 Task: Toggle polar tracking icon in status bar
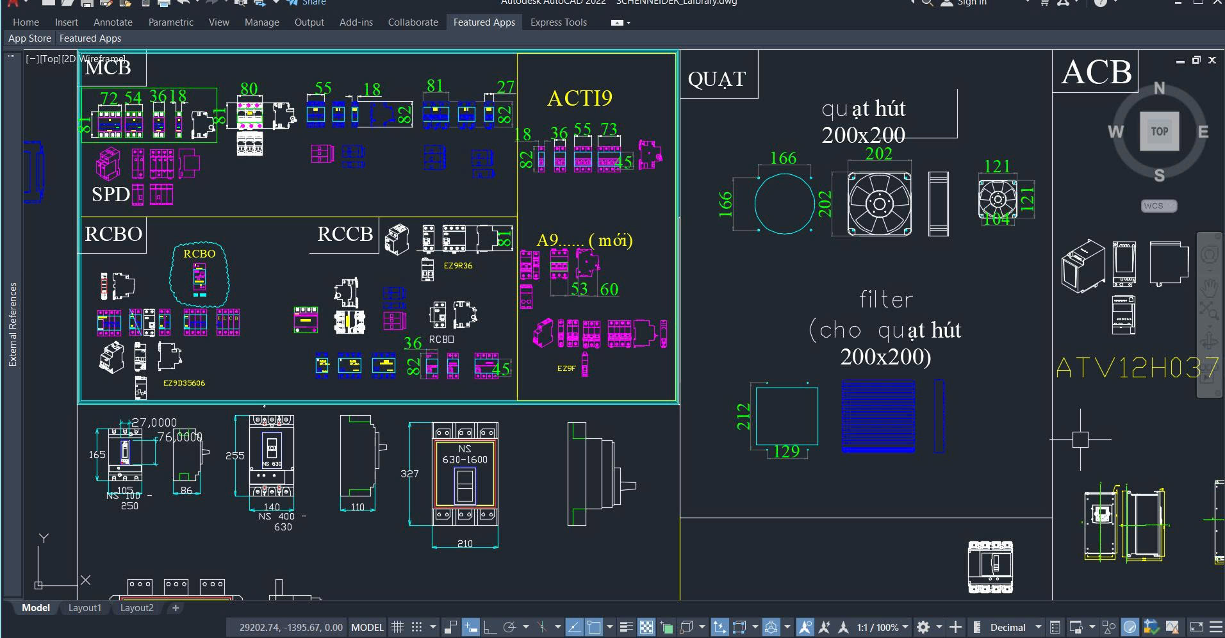(x=510, y=627)
